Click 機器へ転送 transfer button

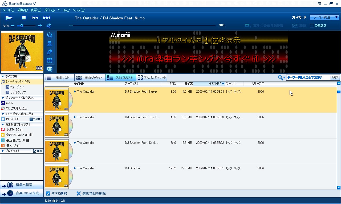(x=22, y=185)
